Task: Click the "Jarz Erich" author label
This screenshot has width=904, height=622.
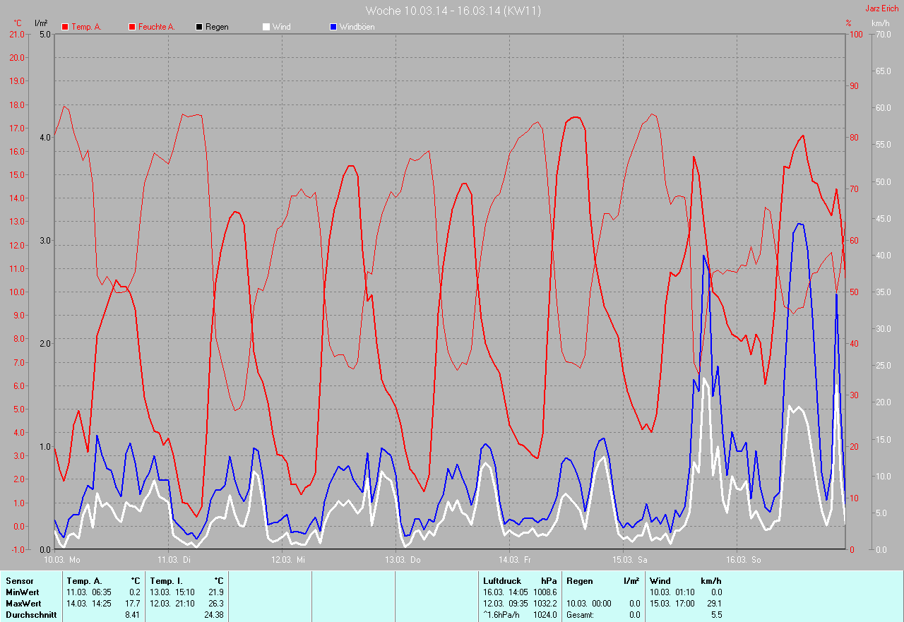Action: (x=882, y=8)
